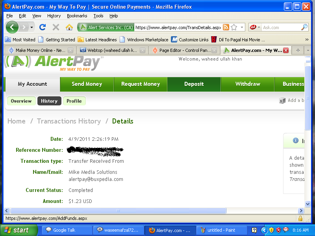Open the Windows Start menu
This screenshot has width=315, height=236.
[x=19, y=230]
